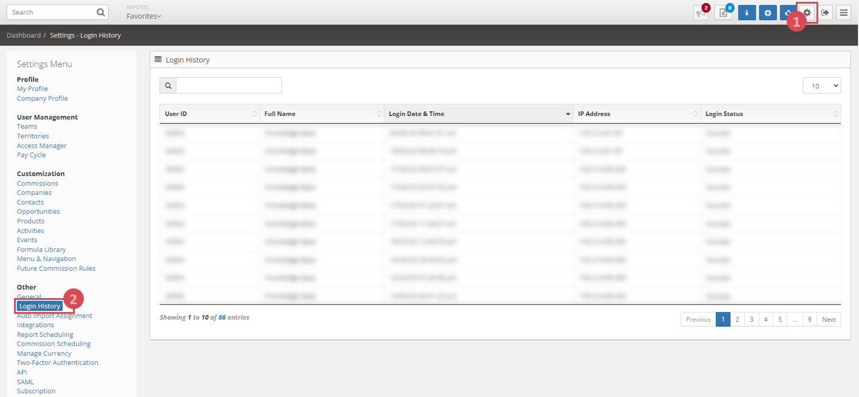This screenshot has height=397, width=859.
Task: Sort by Login Date & Time column
Action: tap(478, 114)
